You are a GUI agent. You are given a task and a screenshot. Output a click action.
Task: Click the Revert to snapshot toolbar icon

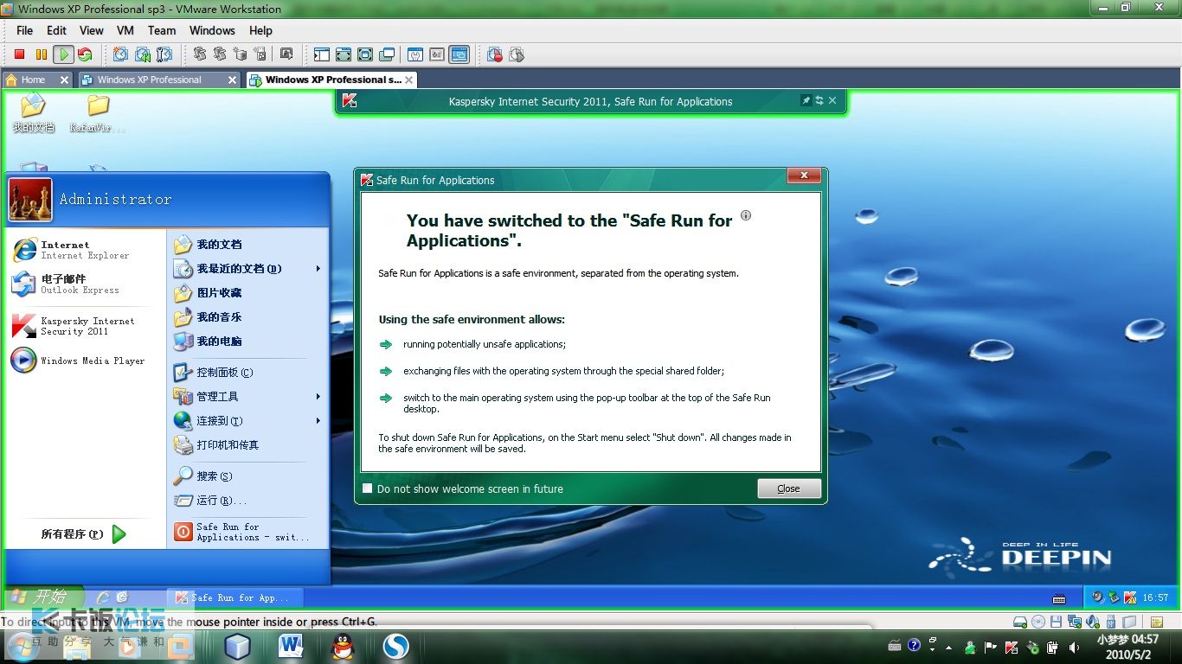(142, 54)
